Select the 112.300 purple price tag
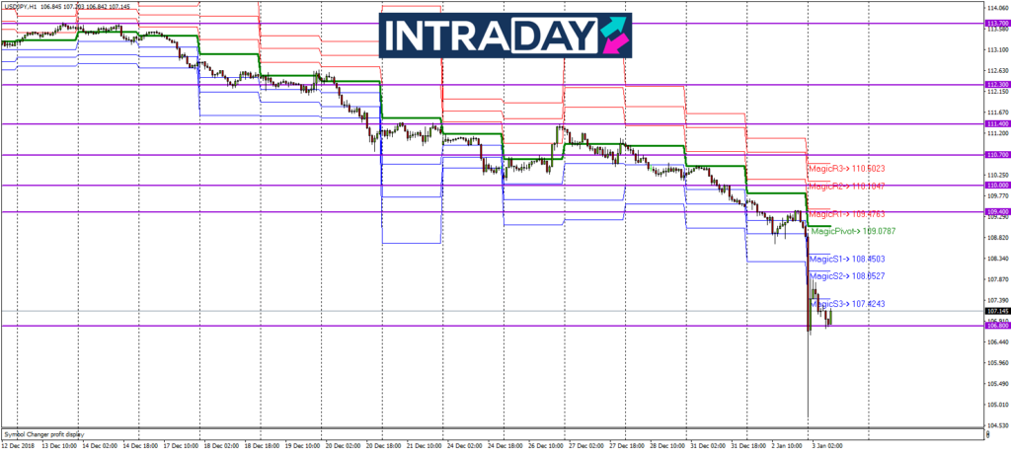 click(x=996, y=85)
